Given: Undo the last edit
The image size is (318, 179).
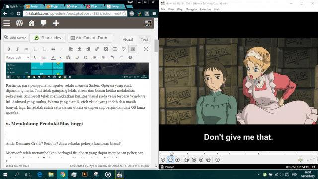Looking at the screenshot, I should point(112,58).
